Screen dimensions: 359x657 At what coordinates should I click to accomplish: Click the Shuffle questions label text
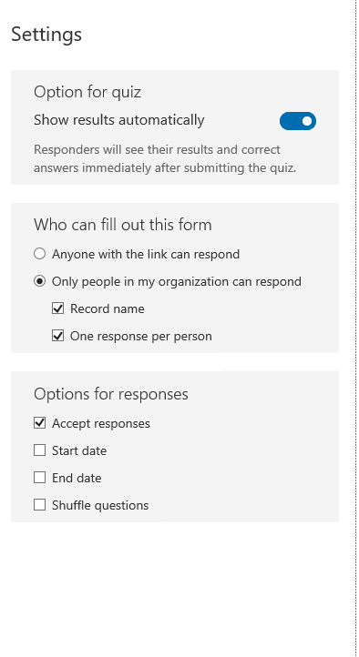pyautogui.click(x=100, y=506)
